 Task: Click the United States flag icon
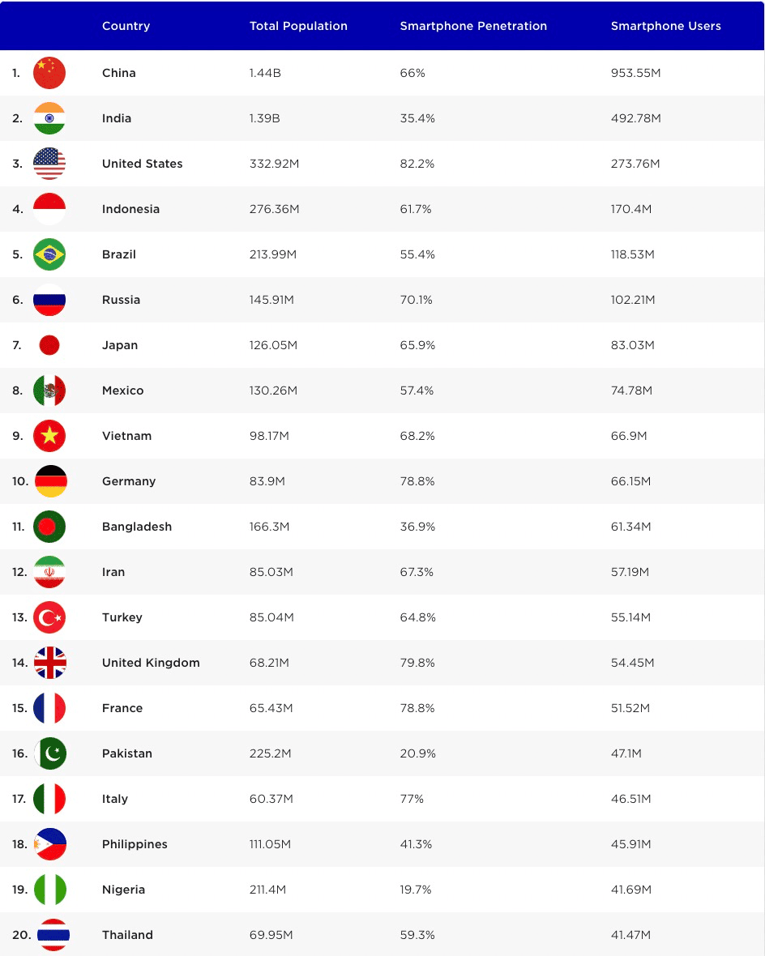(49, 164)
